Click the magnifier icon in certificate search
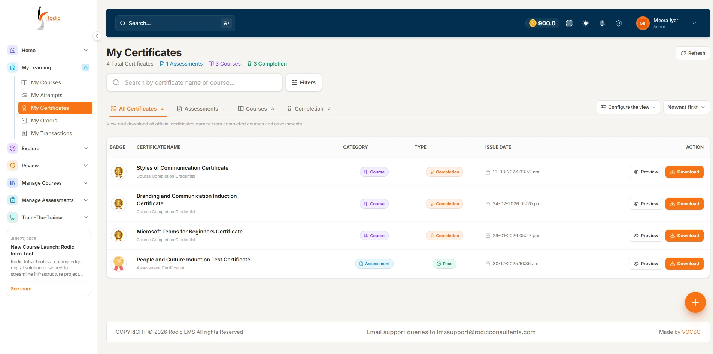The image size is (713, 354). click(116, 82)
